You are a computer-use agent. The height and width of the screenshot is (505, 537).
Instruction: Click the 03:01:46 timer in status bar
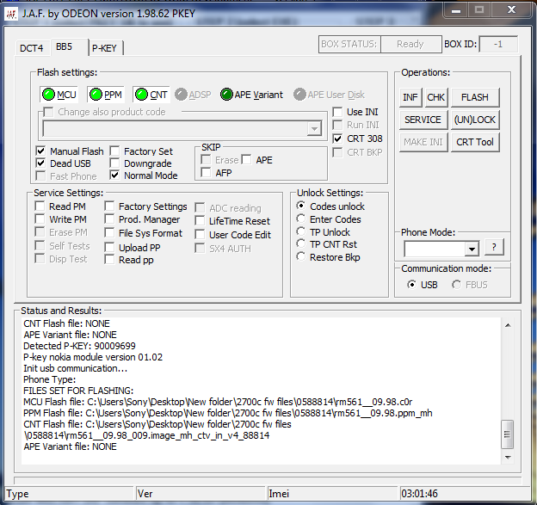coord(420,494)
